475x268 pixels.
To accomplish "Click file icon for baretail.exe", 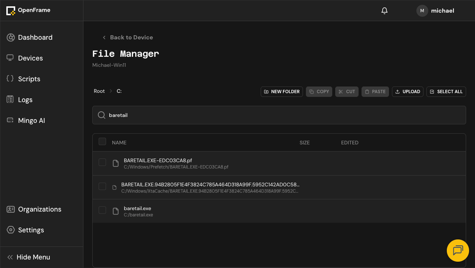I will pyautogui.click(x=116, y=211).
